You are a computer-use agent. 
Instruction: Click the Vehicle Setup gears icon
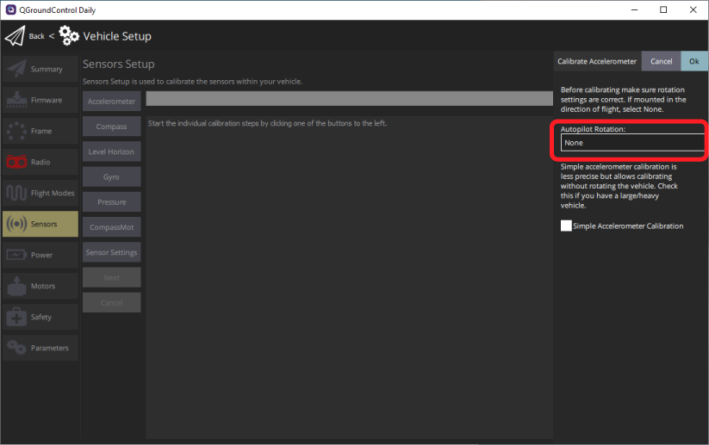click(x=69, y=35)
